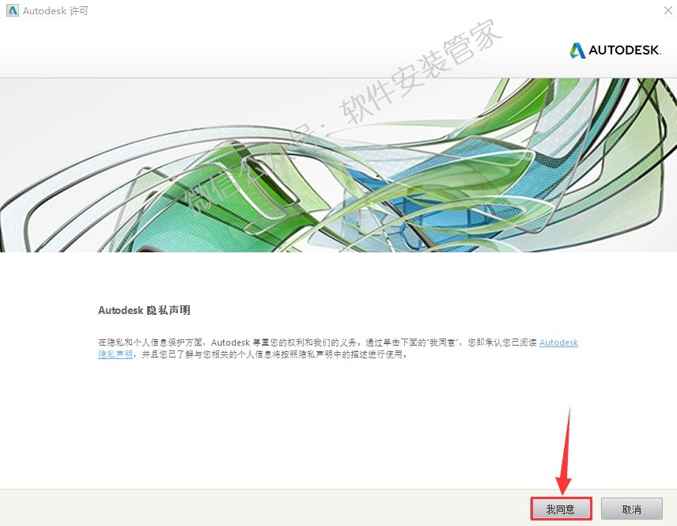Click the Autodesk icon in the title bar

(x=12, y=11)
